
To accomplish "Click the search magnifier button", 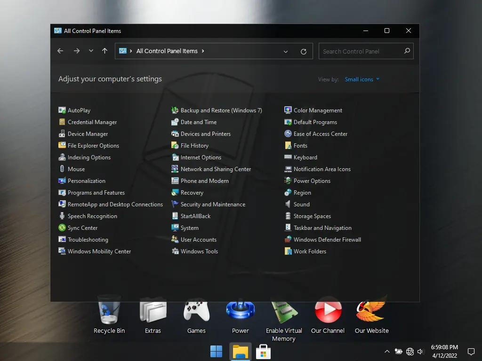I will point(407,51).
